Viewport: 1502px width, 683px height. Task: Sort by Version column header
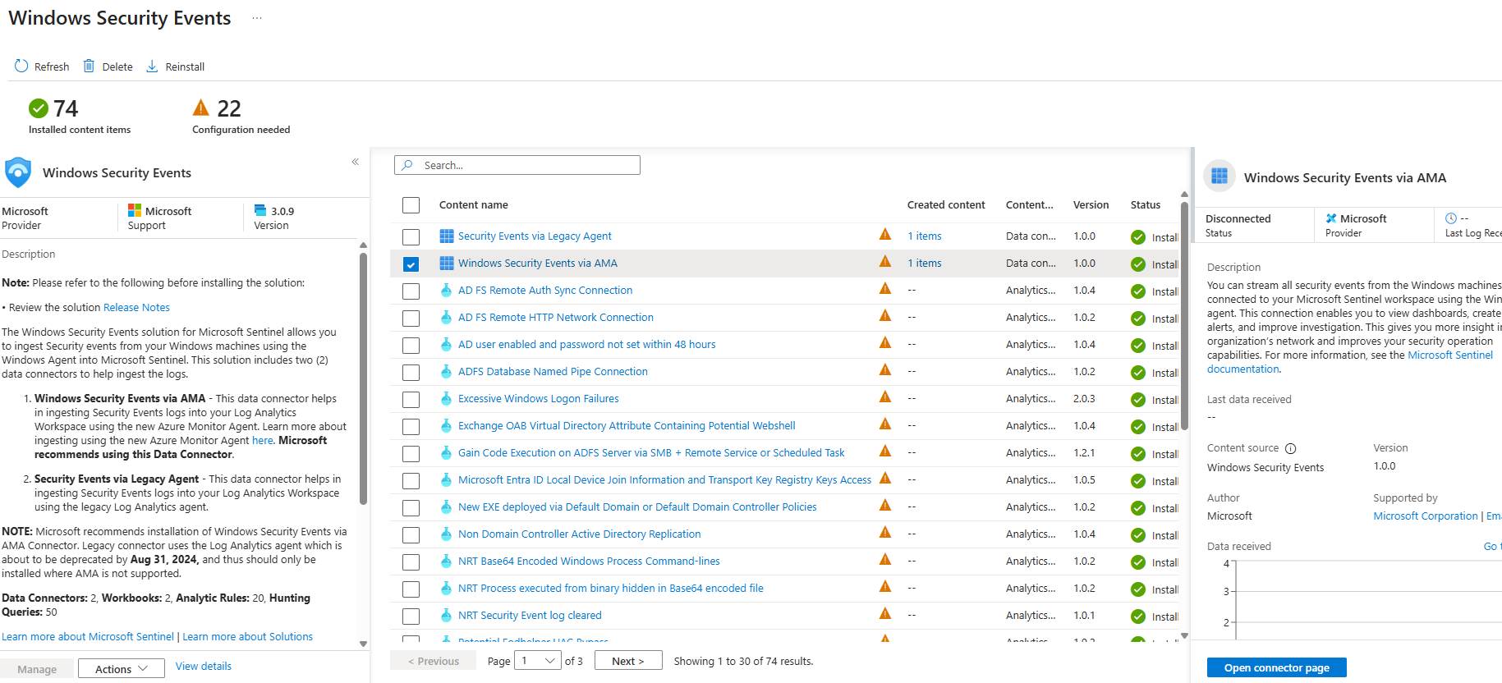click(1091, 205)
